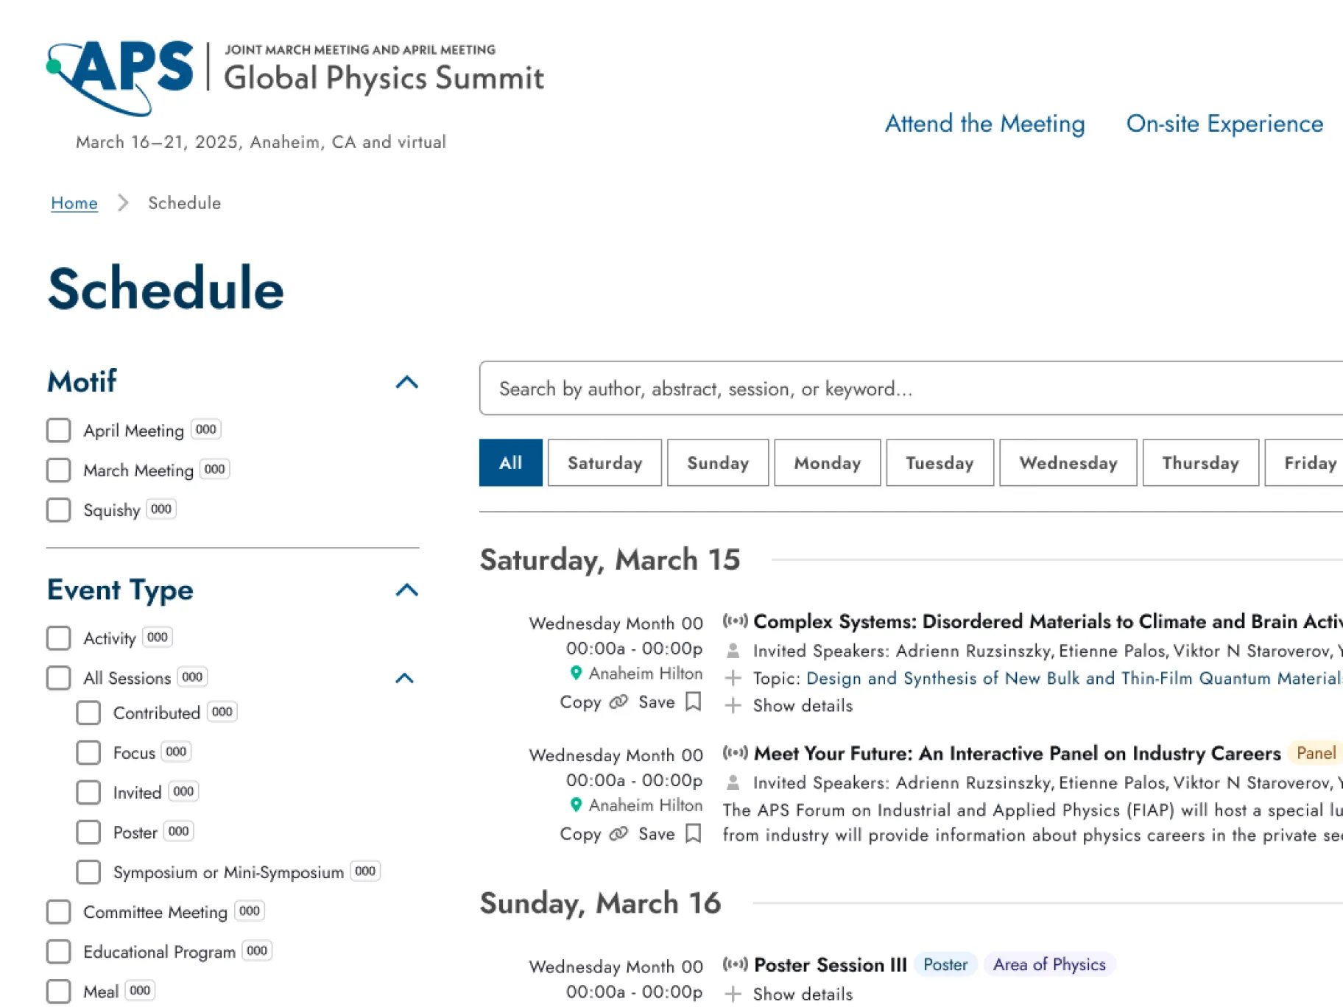The image size is (1343, 1007).
Task: Collapse the Event Type section
Action: [x=406, y=590]
